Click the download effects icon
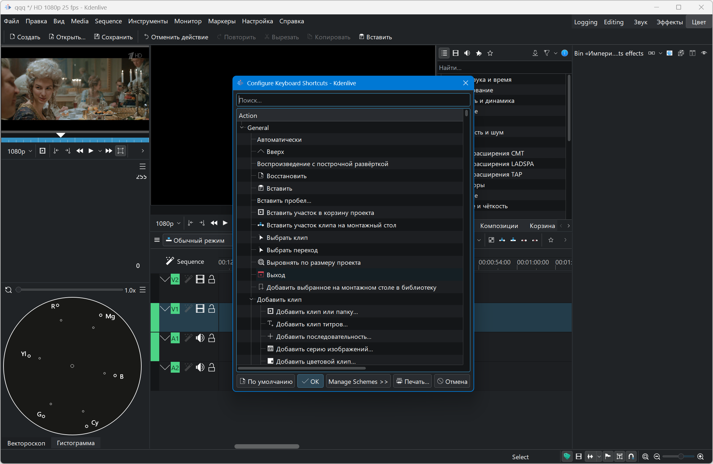Screen dimensions: 713x464 coord(535,53)
